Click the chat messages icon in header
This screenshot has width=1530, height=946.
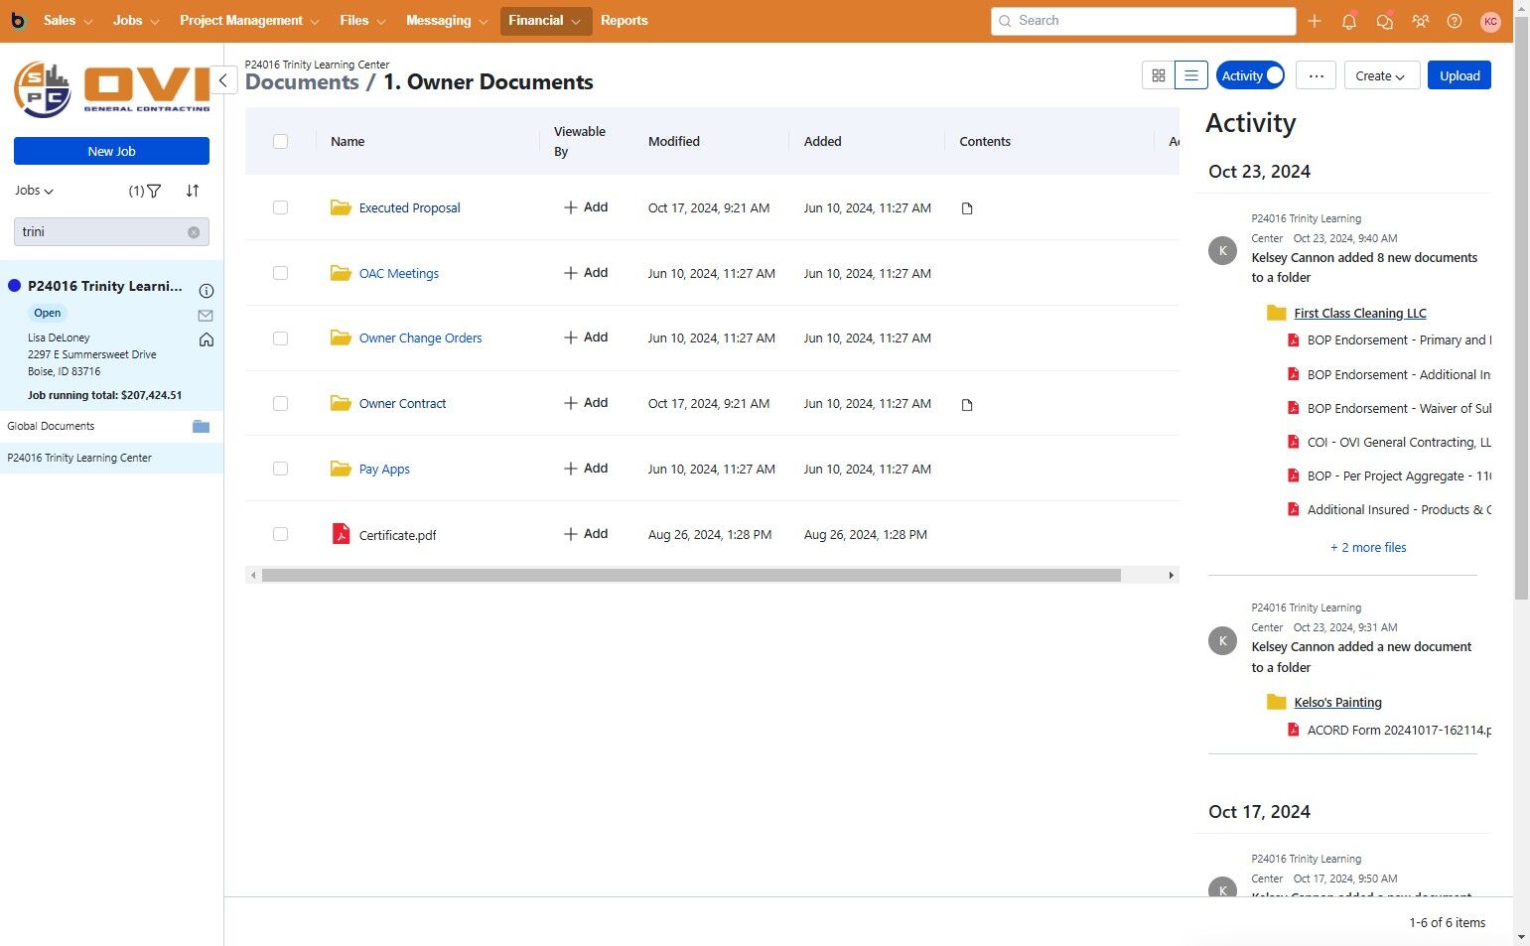[x=1384, y=21]
